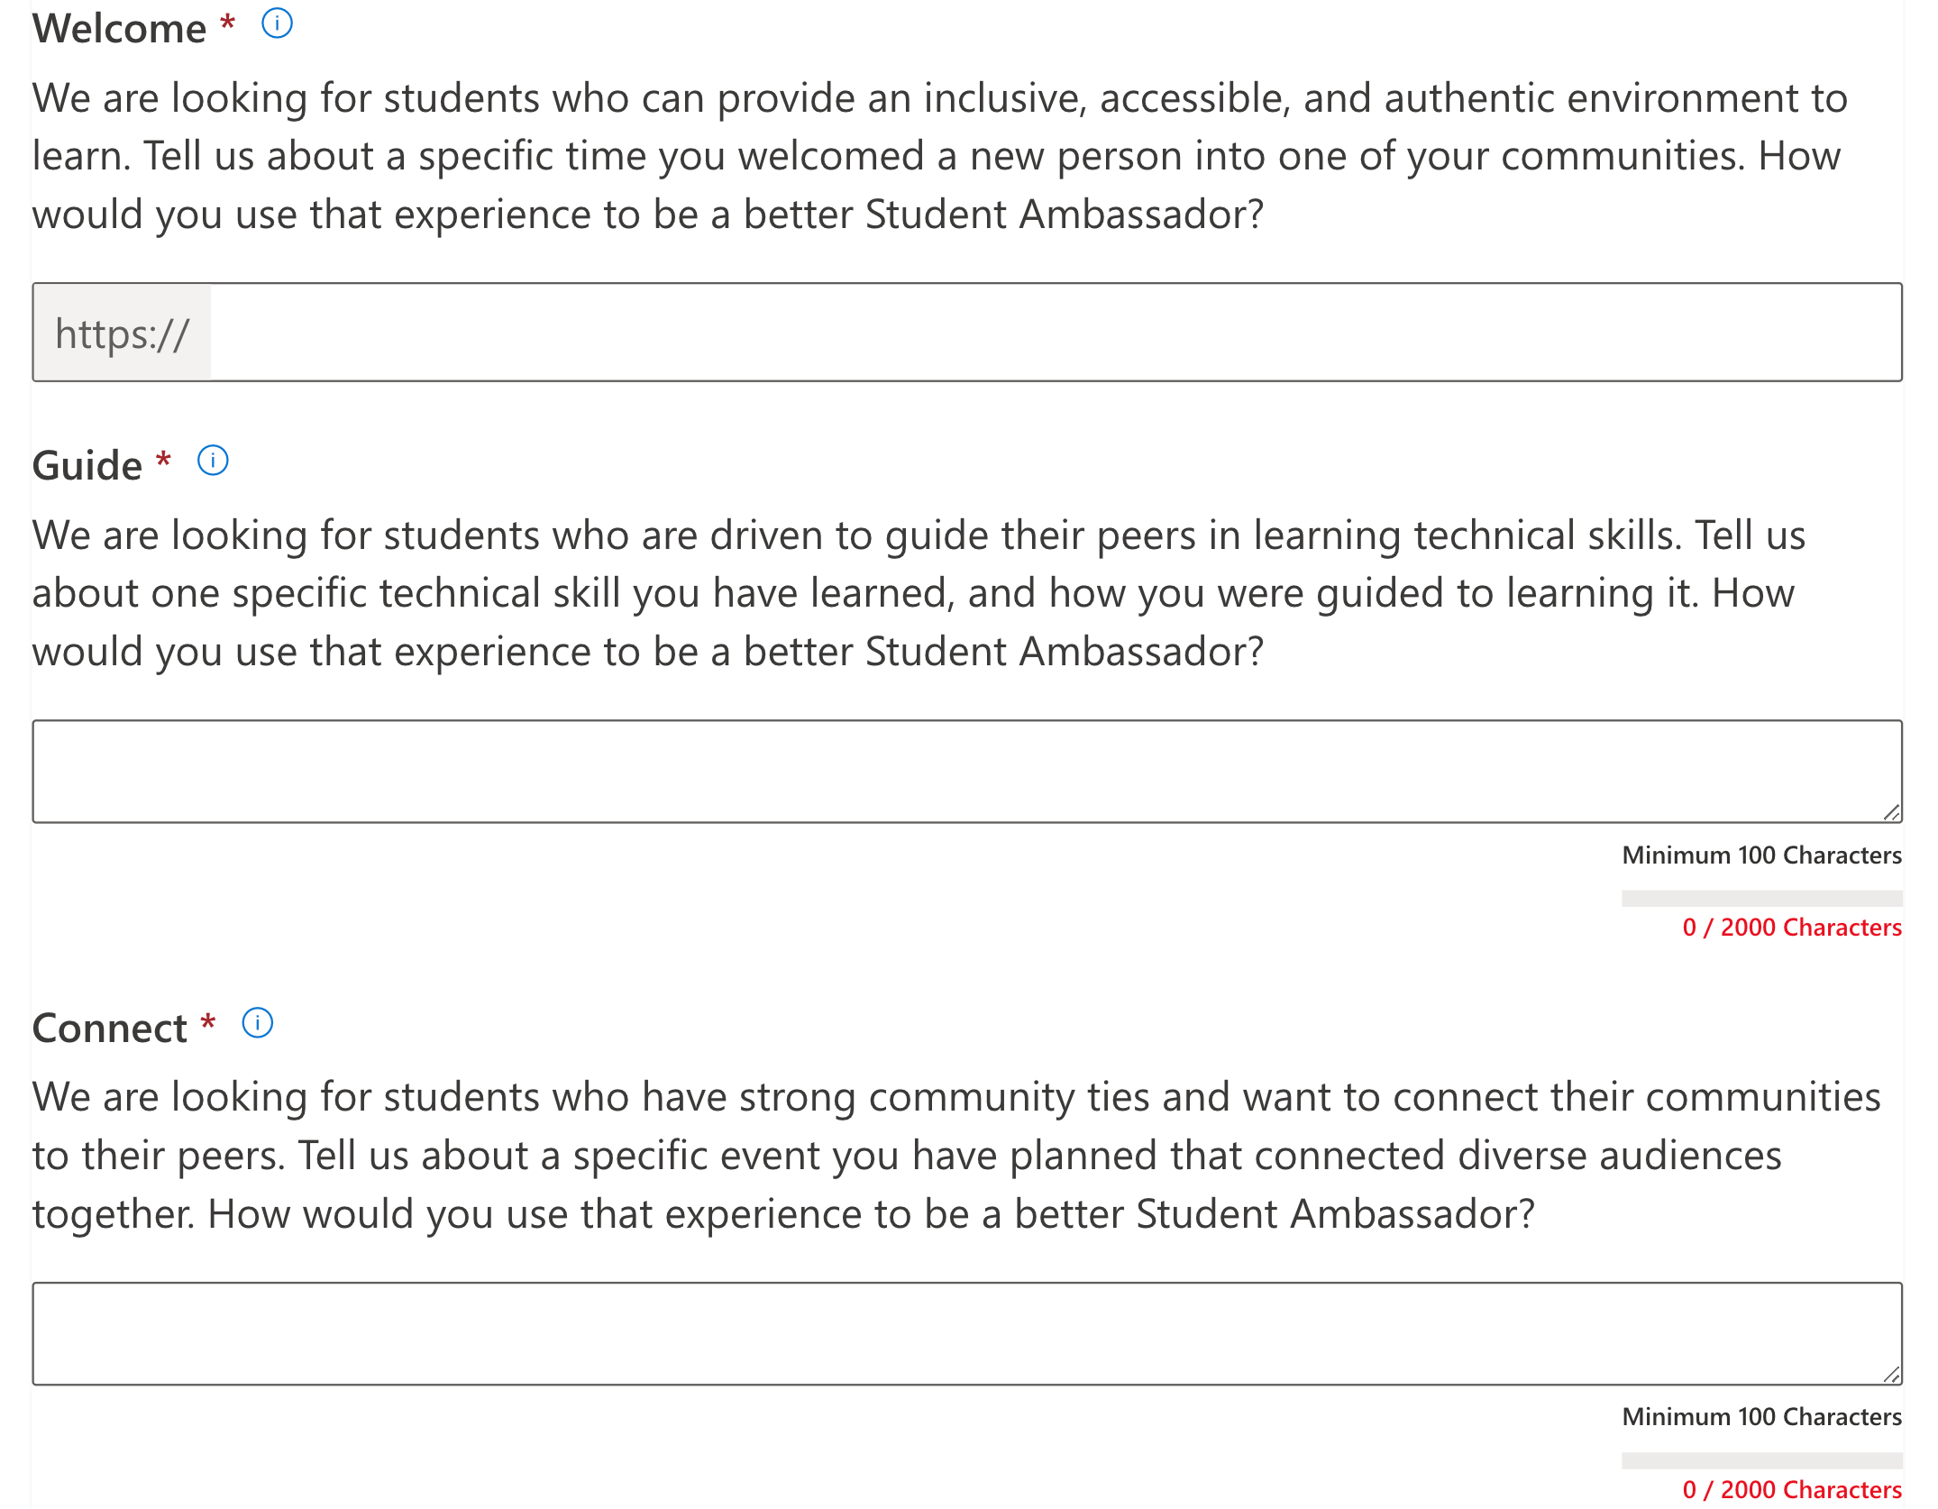Click the Connect question description text
1938x1509 pixels.
point(956,1155)
